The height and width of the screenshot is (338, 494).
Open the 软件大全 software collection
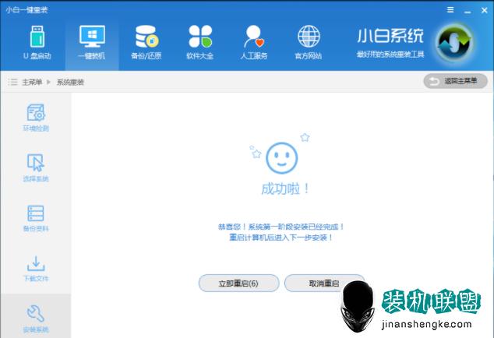pyautogui.click(x=200, y=43)
